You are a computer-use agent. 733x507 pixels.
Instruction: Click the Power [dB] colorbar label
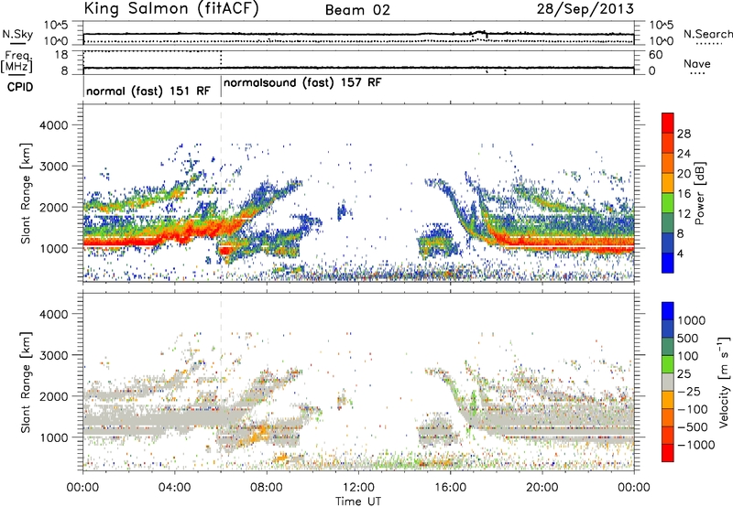click(x=699, y=193)
